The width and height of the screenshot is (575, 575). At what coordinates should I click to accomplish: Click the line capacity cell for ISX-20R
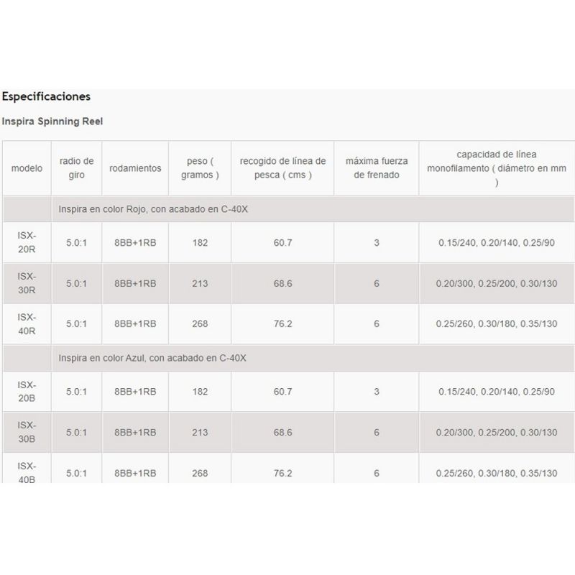pos(497,243)
